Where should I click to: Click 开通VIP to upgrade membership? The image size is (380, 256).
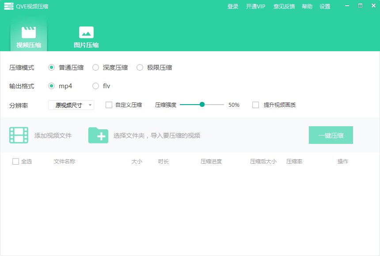[x=255, y=6]
